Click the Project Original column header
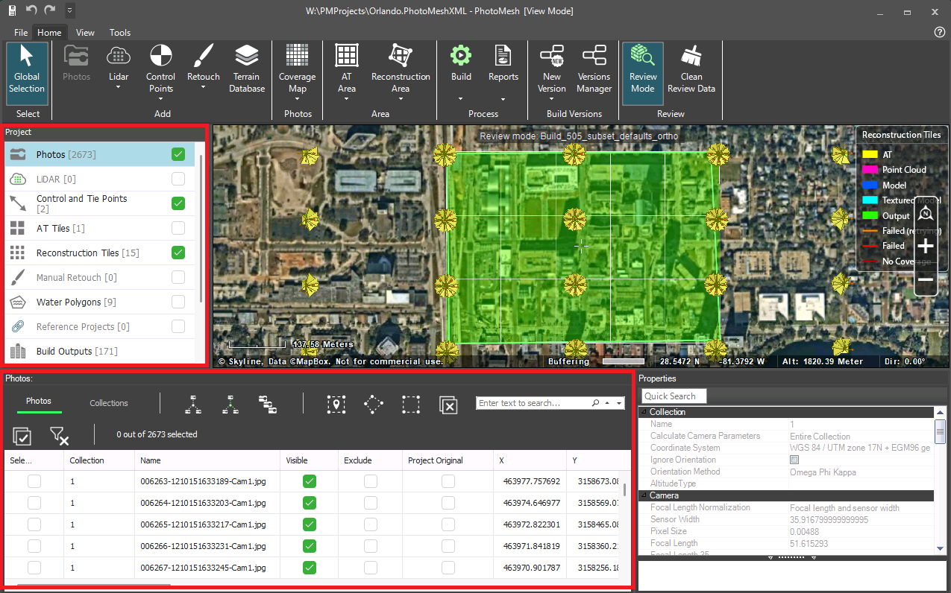This screenshot has height=593, width=951. 448,460
